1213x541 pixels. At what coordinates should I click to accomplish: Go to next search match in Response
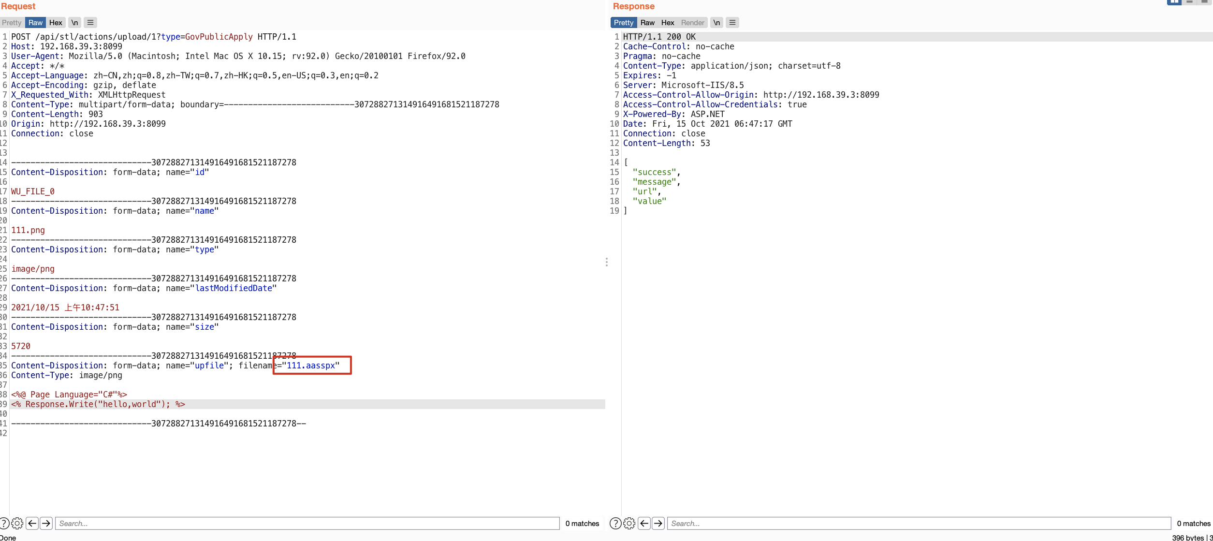pos(658,523)
